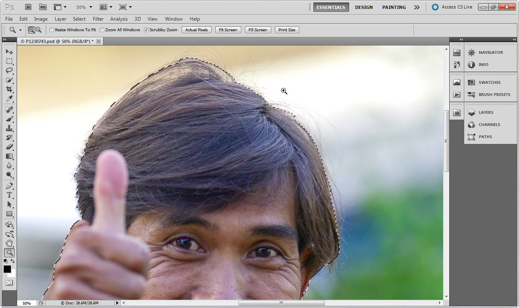
Task: Open Access CS Live
Action: click(x=452, y=7)
